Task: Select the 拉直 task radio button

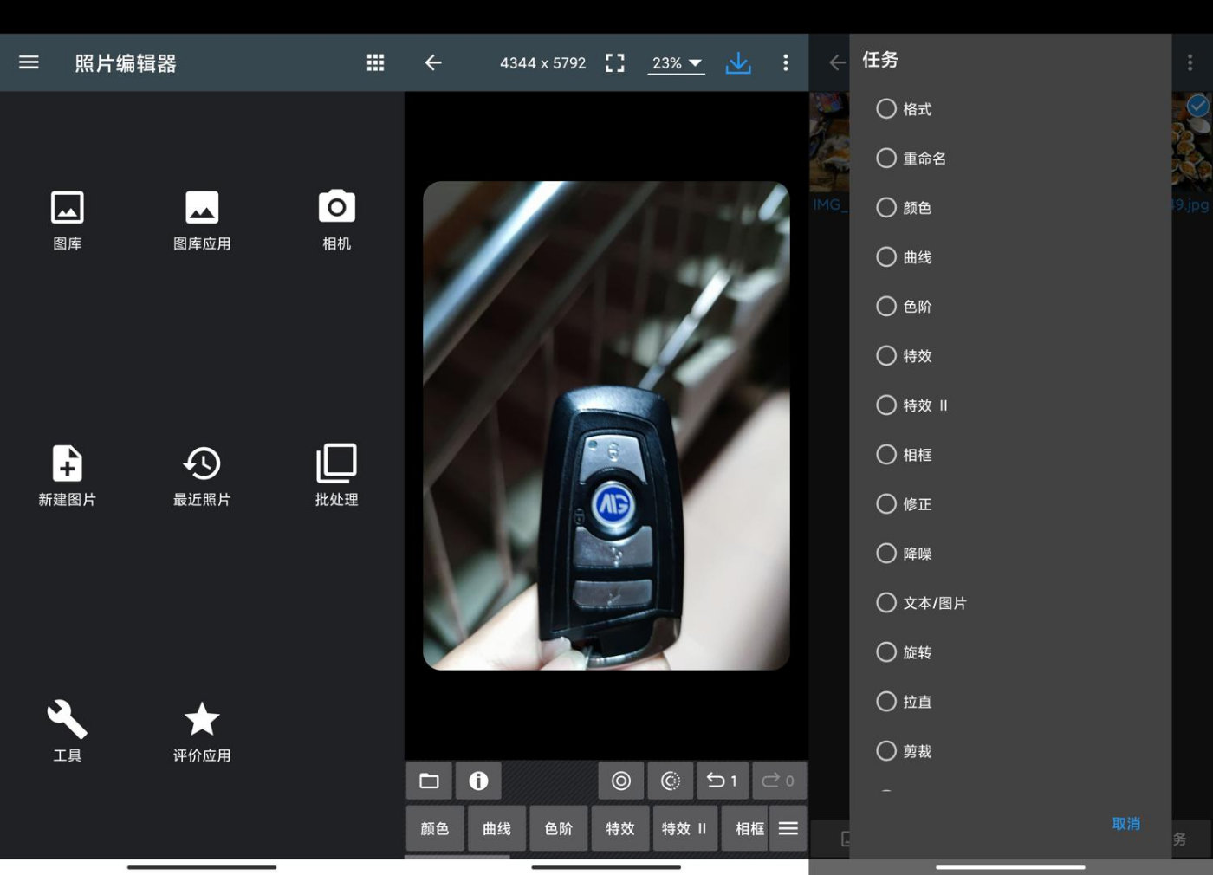Action: click(x=886, y=702)
